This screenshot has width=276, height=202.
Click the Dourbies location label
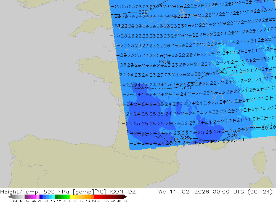181,139
